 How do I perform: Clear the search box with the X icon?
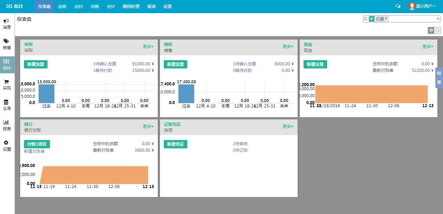438,19
